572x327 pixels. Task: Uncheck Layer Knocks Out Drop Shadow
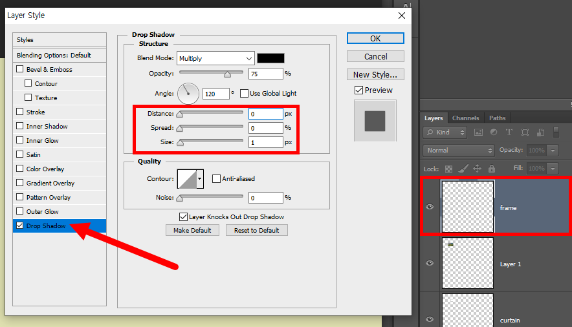click(184, 216)
